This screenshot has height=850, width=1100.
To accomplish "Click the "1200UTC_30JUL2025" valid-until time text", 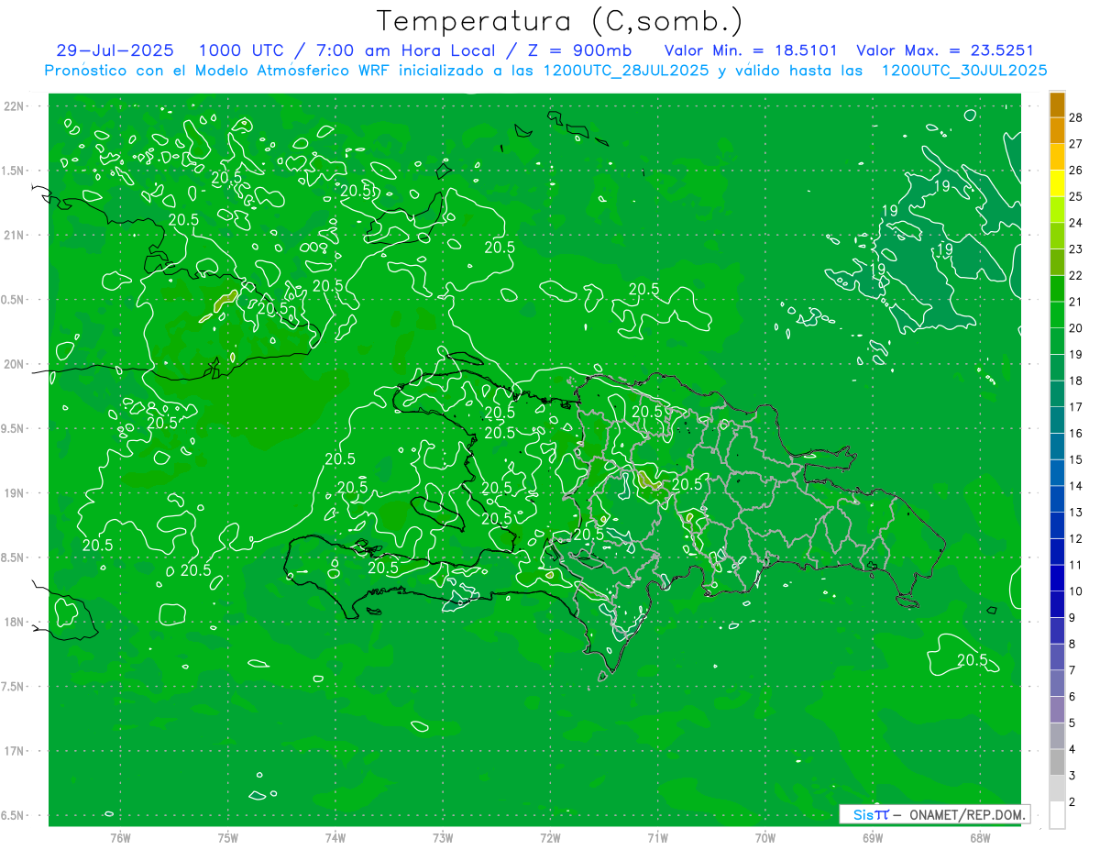I will (x=963, y=71).
